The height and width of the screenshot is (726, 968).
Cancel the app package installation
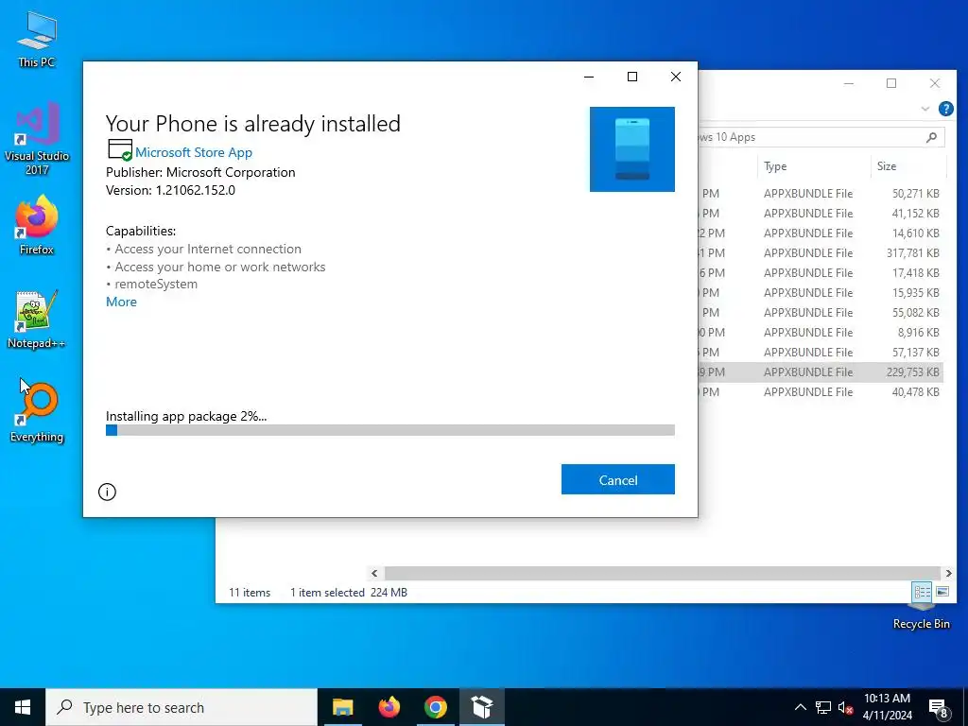[617, 479]
